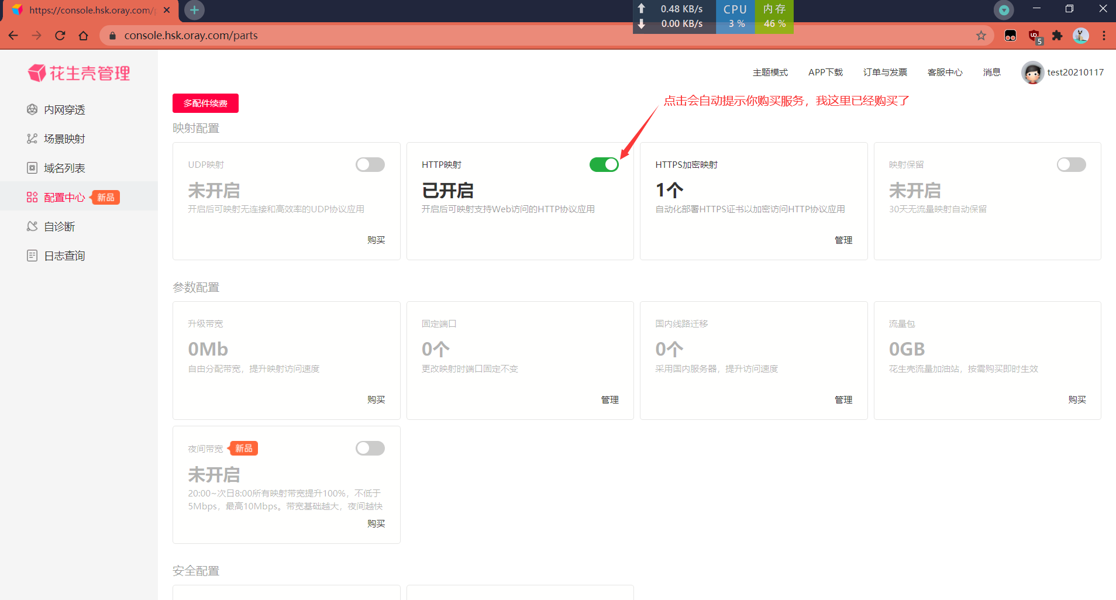Click 购买 on the UDP映射 card
The image size is (1116, 600).
click(x=376, y=240)
